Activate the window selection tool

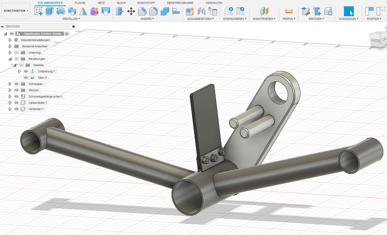tap(349, 11)
